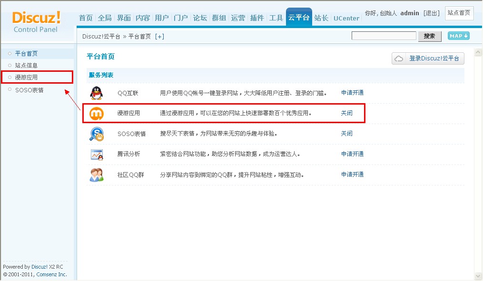Click the 服务列表 section header
Screen dimensions: 483x281
(101, 75)
